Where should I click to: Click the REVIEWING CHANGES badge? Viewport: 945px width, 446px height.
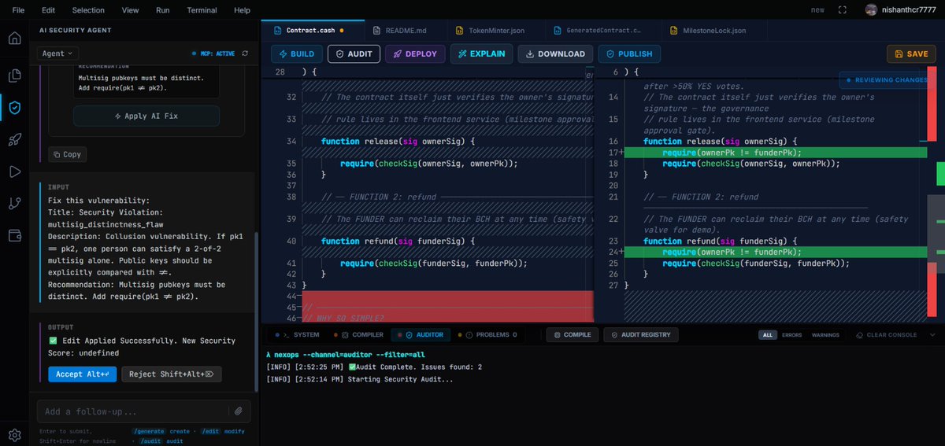(x=887, y=79)
